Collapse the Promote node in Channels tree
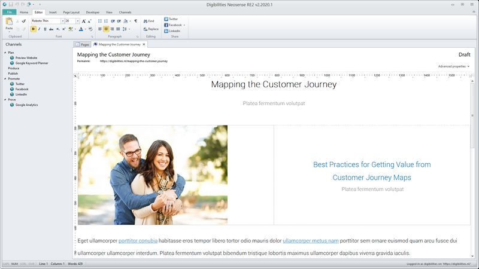This screenshot has height=269, width=479. pos(5,79)
